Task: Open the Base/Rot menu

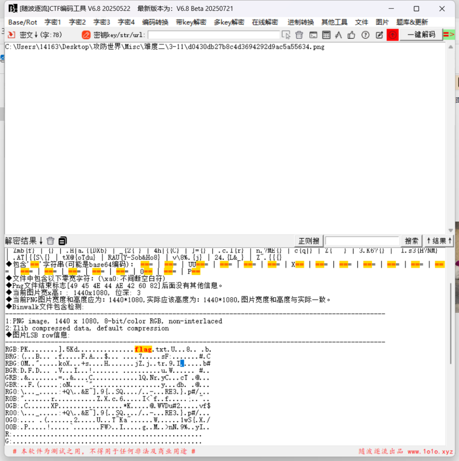Action: point(22,22)
